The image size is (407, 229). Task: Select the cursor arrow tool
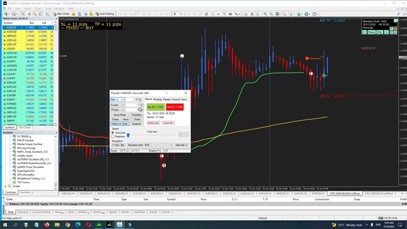click(x=175, y=14)
